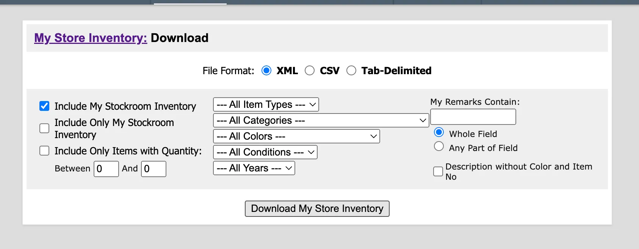Choose Any Part of Field option
Screen dimensions: 639x249
point(439,146)
